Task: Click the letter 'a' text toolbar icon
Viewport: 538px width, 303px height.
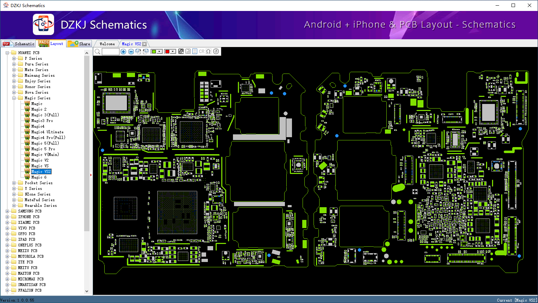Action: pyautogui.click(x=188, y=51)
